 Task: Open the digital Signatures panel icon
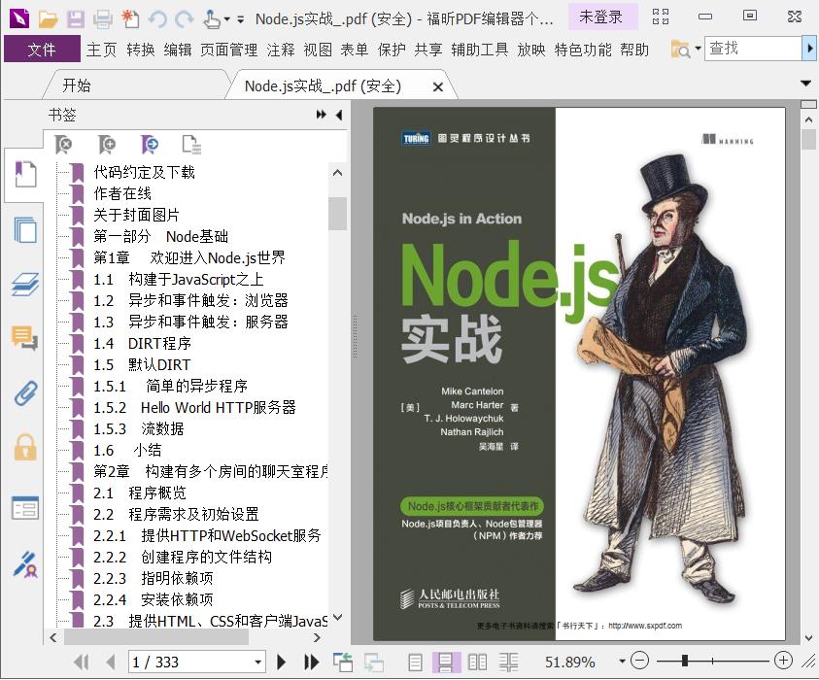pyautogui.click(x=25, y=564)
